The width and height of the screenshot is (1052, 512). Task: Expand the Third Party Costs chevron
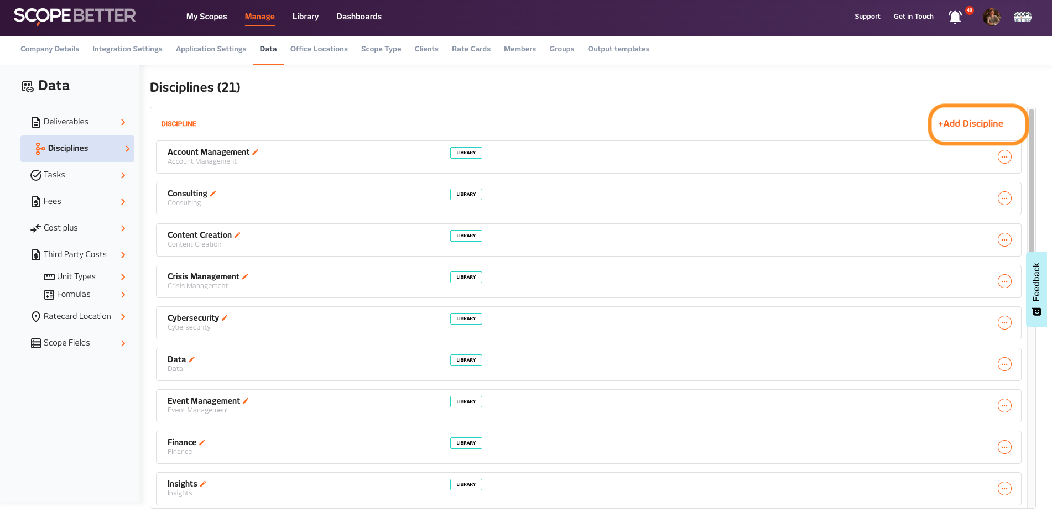point(123,255)
